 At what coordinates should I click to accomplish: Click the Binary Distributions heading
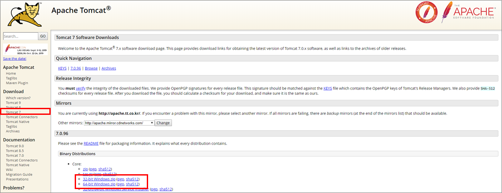(77, 154)
